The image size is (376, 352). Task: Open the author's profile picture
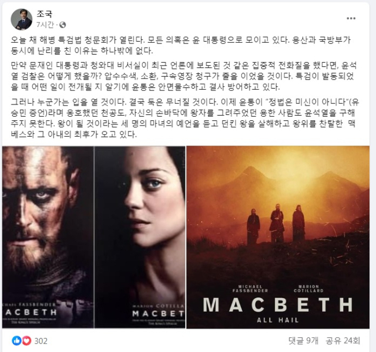tap(21, 19)
